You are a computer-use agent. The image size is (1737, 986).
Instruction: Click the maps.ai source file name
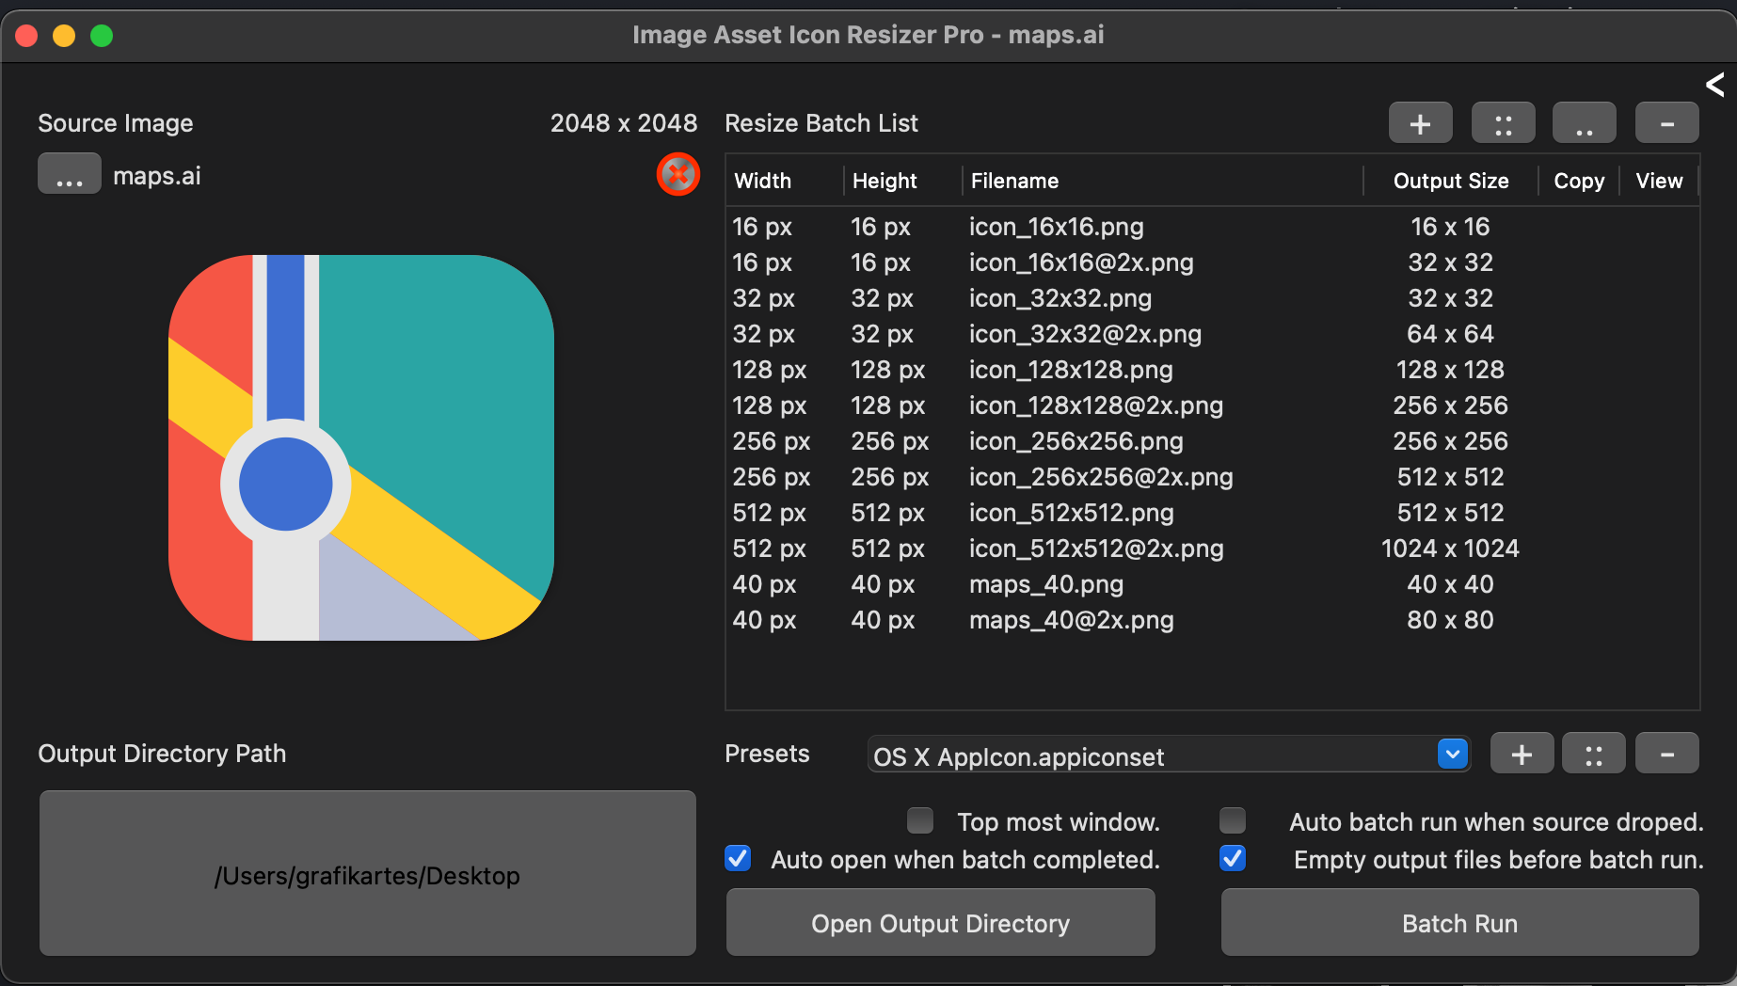coord(157,176)
